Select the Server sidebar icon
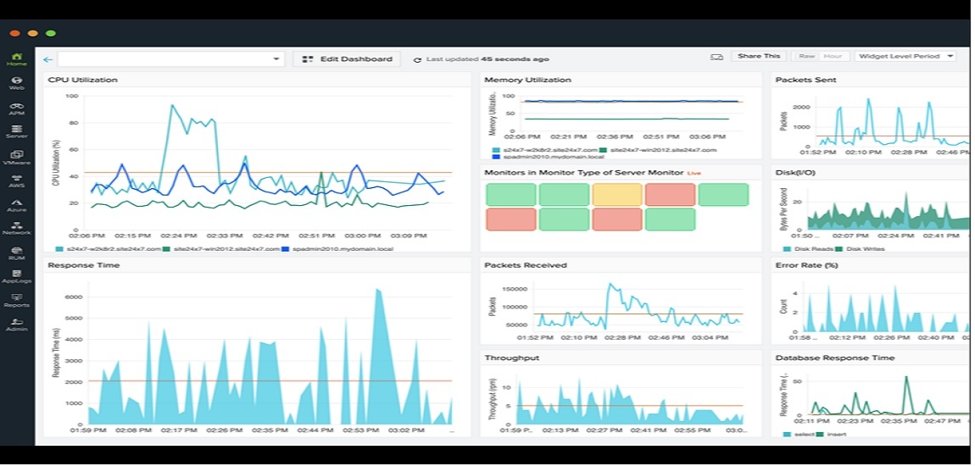Viewport: 975px width, 466px height. 17,131
